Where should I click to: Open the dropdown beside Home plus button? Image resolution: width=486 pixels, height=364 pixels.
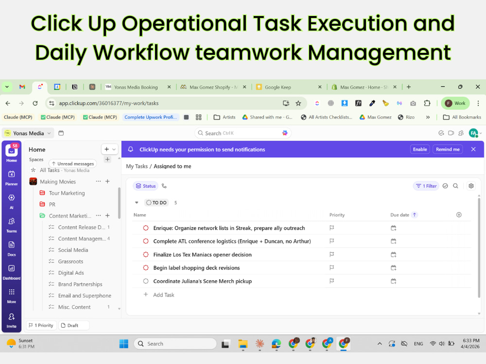click(114, 149)
